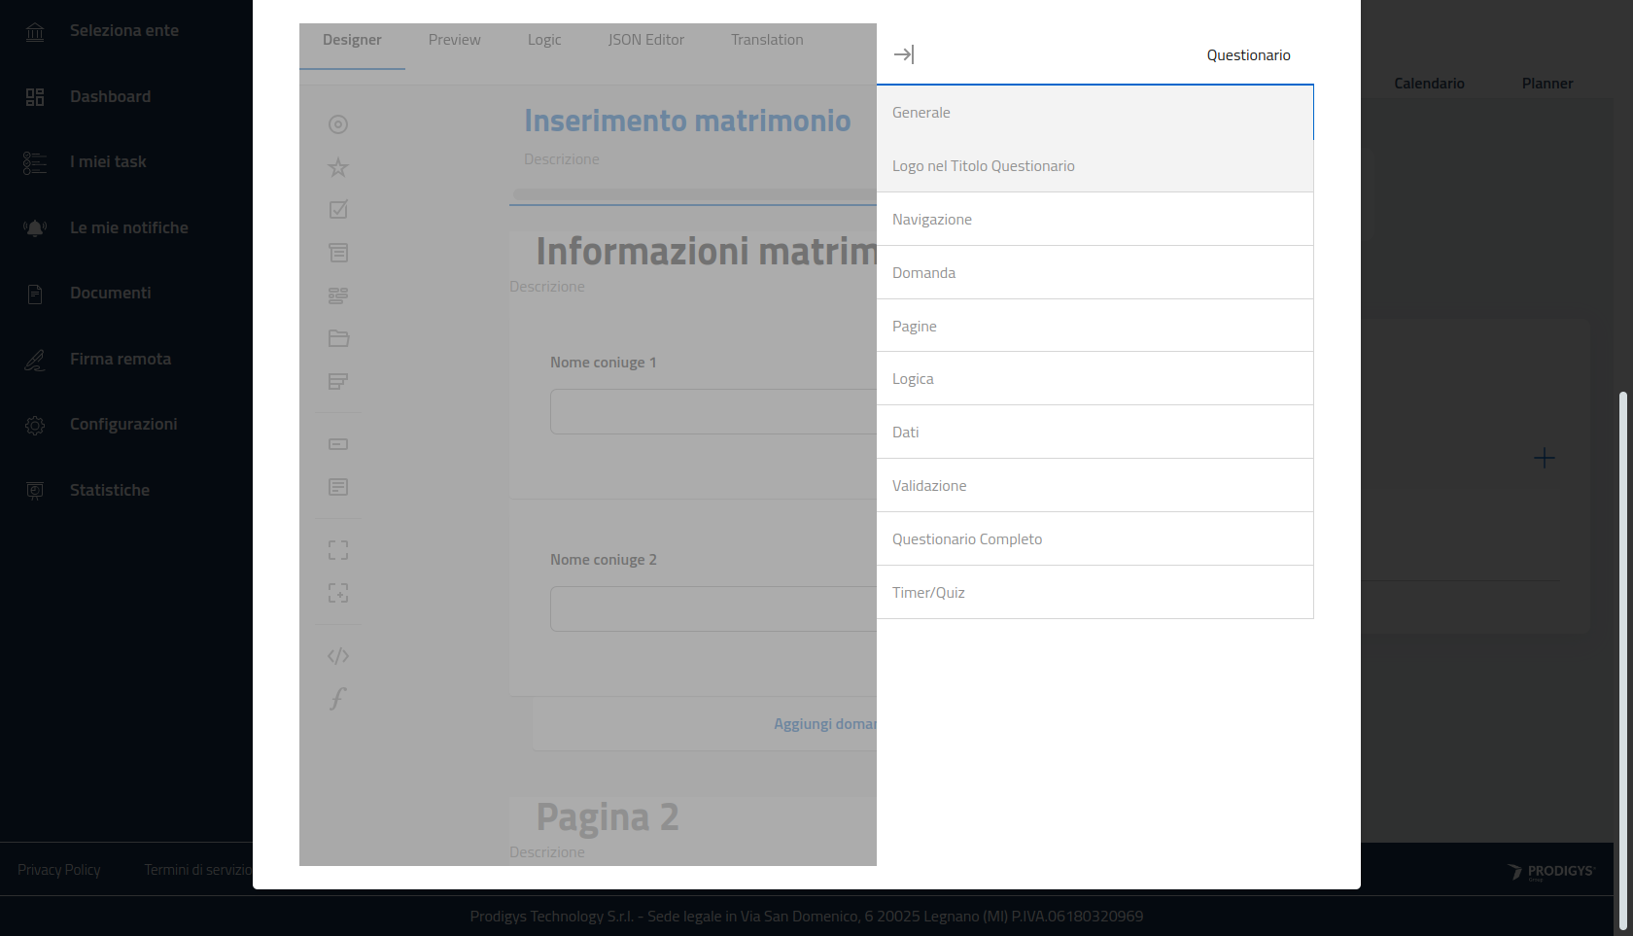
Task: Select the HTML code toolbox icon
Action: (338, 656)
